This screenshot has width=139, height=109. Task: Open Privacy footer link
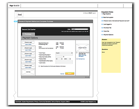(x=36, y=102)
